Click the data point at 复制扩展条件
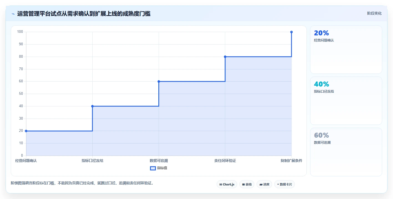Screen dimensions: 393x199 coord(291,32)
